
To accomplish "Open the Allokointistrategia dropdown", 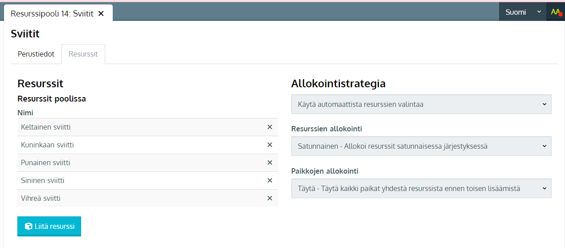I will (x=421, y=104).
